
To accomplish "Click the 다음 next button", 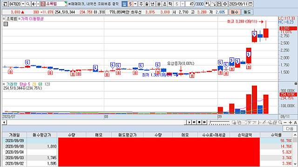I will tap(290, 128).
